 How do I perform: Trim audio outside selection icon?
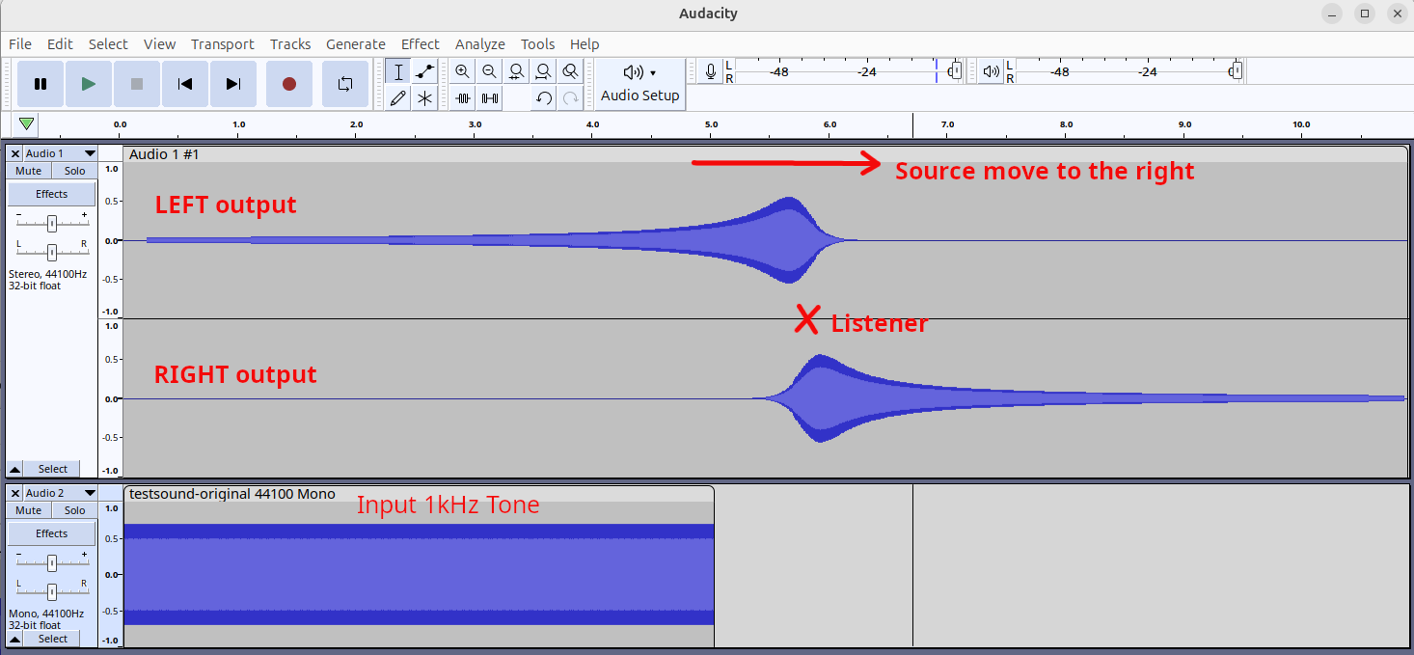coord(463,97)
